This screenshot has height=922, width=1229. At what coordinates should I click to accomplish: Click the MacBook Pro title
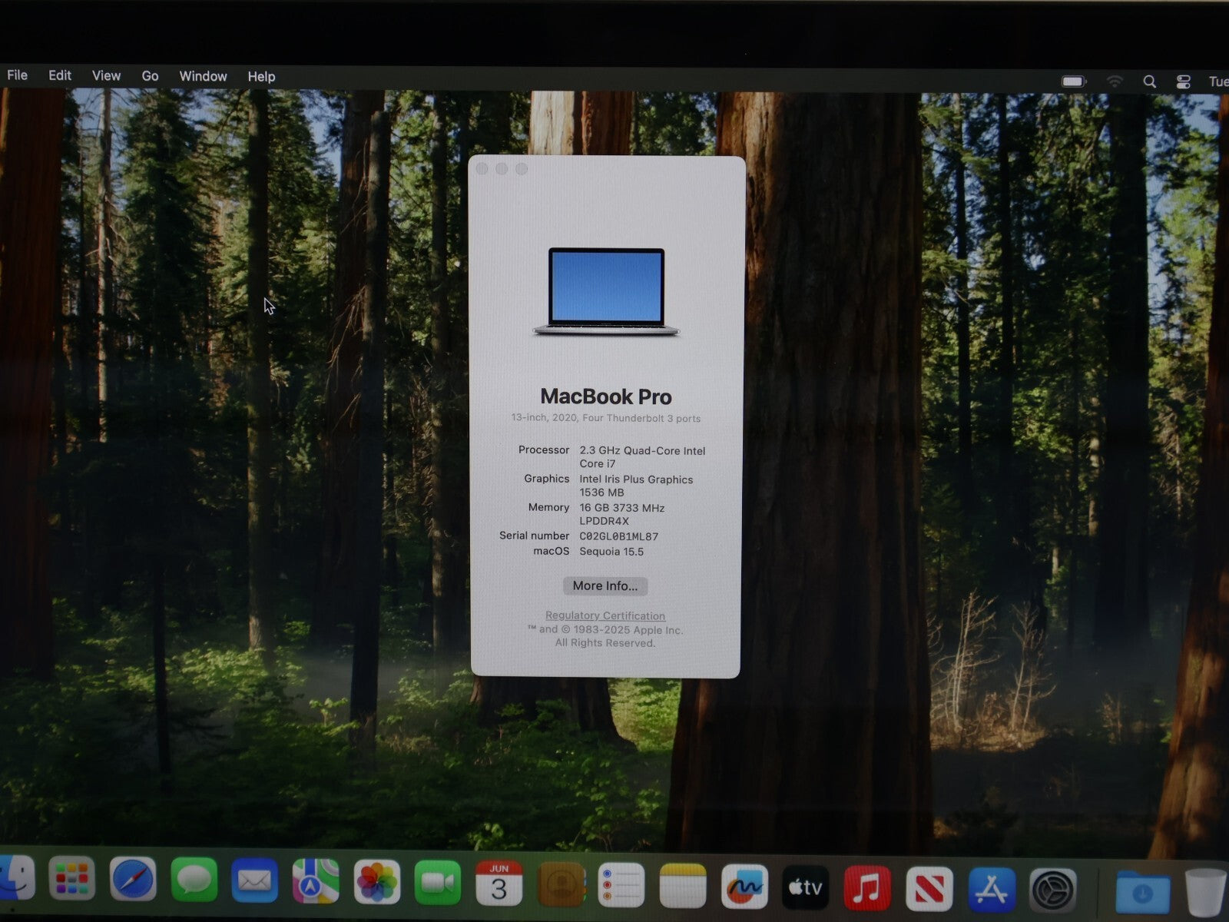(x=605, y=396)
